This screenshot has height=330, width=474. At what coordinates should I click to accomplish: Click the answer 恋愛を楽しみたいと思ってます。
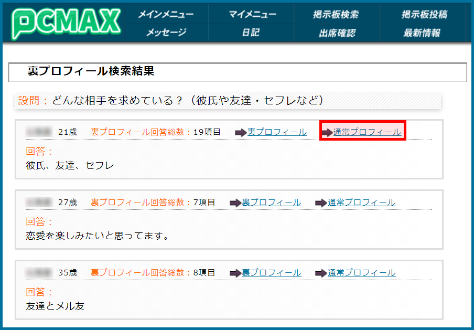[x=98, y=236]
